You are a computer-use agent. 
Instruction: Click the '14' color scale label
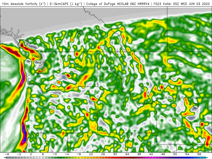point(67,154)
